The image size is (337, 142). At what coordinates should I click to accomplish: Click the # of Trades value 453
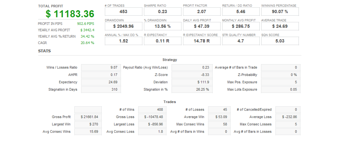[123, 12]
